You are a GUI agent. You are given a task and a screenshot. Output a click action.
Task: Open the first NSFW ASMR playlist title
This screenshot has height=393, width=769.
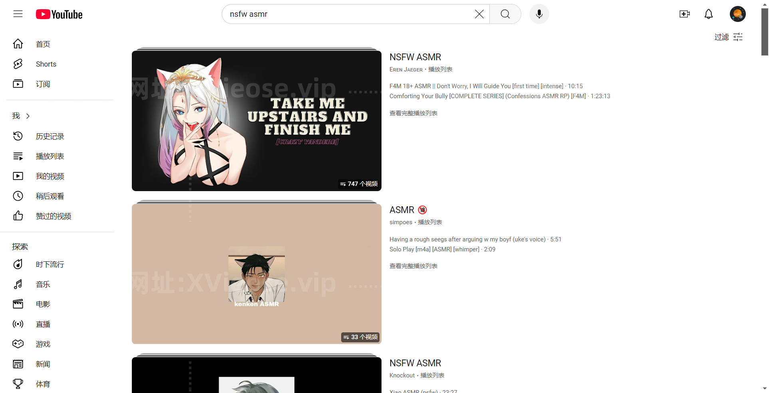pos(415,57)
